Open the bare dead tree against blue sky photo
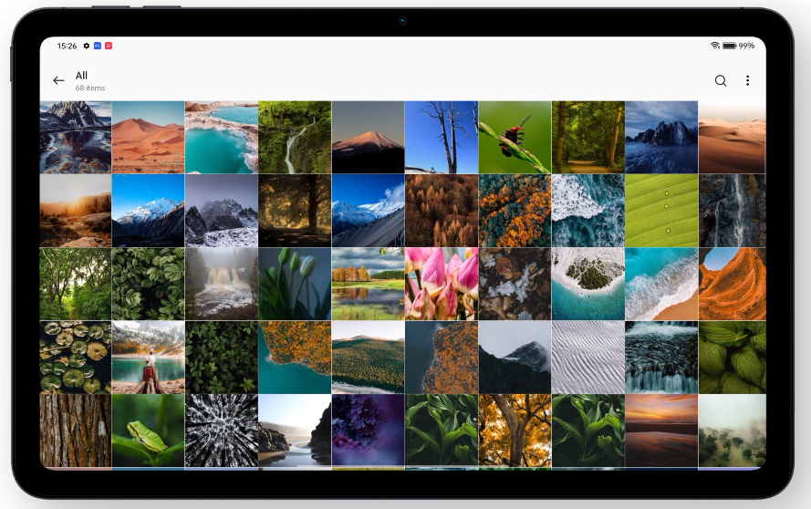 442,137
